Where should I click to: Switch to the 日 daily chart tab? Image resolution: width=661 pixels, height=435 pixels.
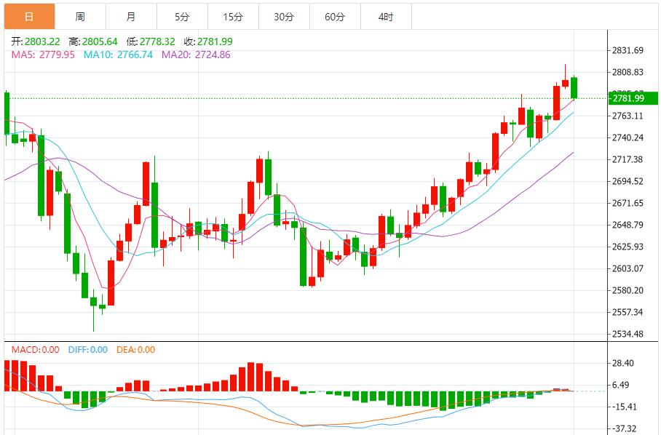pyautogui.click(x=29, y=15)
